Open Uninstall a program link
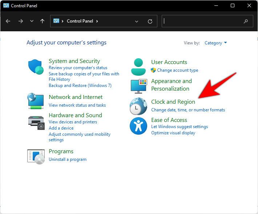The width and height of the screenshot is (258, 214). tap(68, 159)
